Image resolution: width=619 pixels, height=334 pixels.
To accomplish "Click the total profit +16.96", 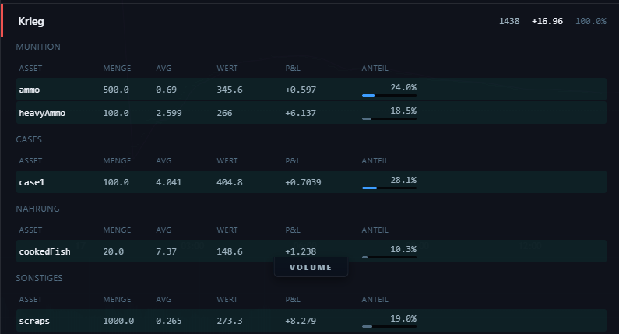I will (547, 21).
